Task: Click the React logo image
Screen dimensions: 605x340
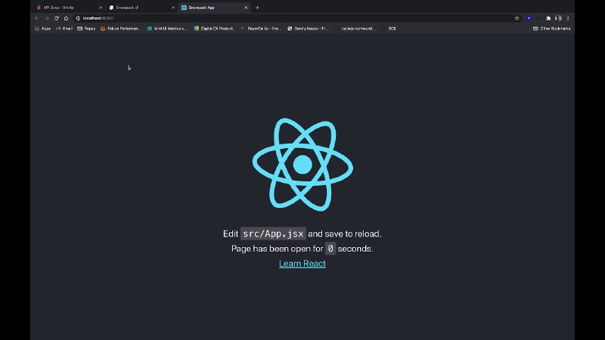Action: coord(302,165)
